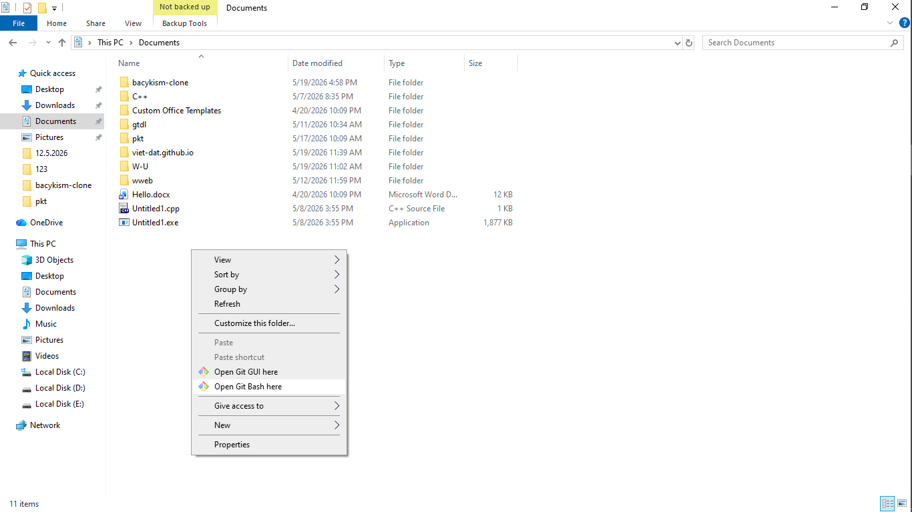
Task: Open Local Disk (C:) drive
Action: (x=60, y=372)
